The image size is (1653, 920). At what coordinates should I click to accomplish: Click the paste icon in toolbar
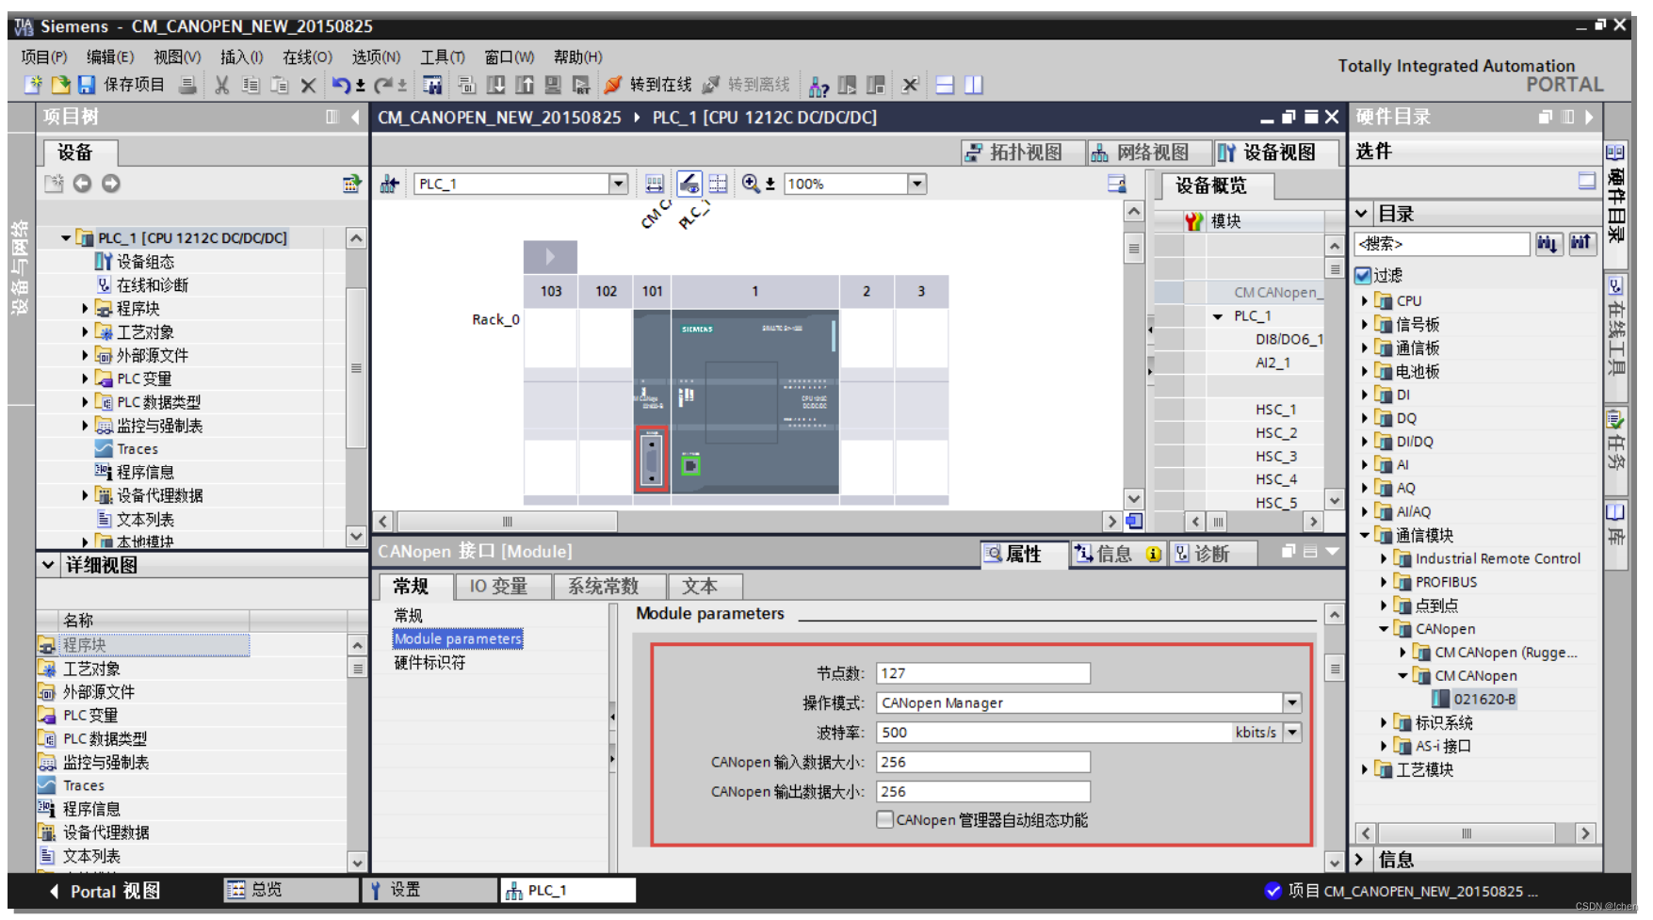280,86
